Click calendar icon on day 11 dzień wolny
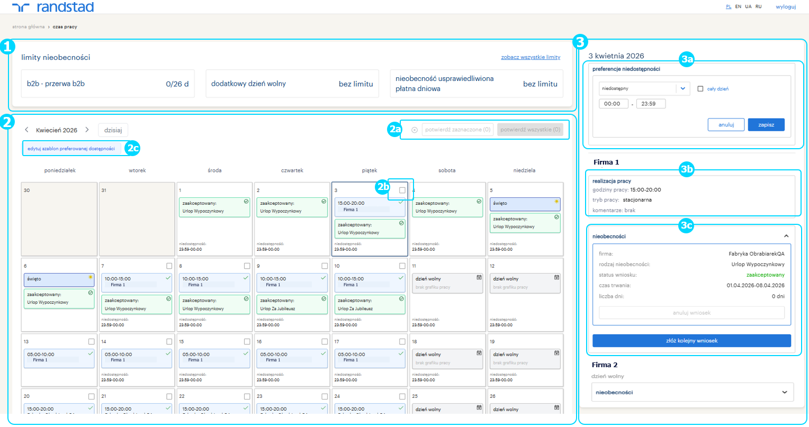The image size is (809, 427). [479, 277]
